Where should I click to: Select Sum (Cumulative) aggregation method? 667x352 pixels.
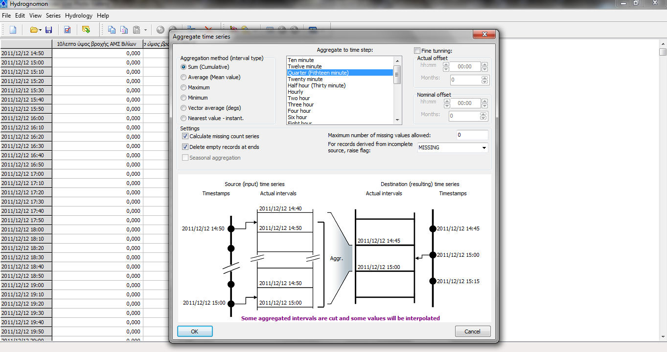205,67
